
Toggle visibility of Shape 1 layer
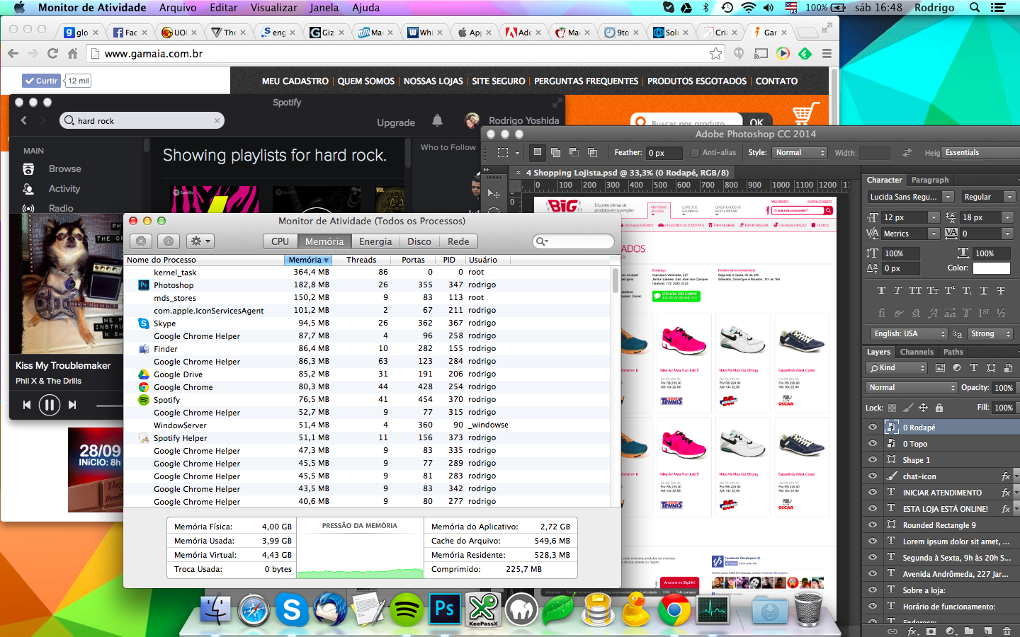(x=872, y=460)
